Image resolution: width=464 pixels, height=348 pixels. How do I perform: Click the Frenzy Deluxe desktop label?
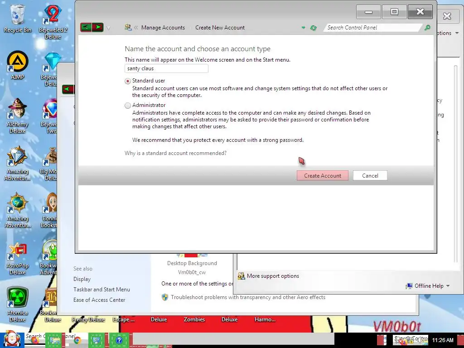[88, 319]
